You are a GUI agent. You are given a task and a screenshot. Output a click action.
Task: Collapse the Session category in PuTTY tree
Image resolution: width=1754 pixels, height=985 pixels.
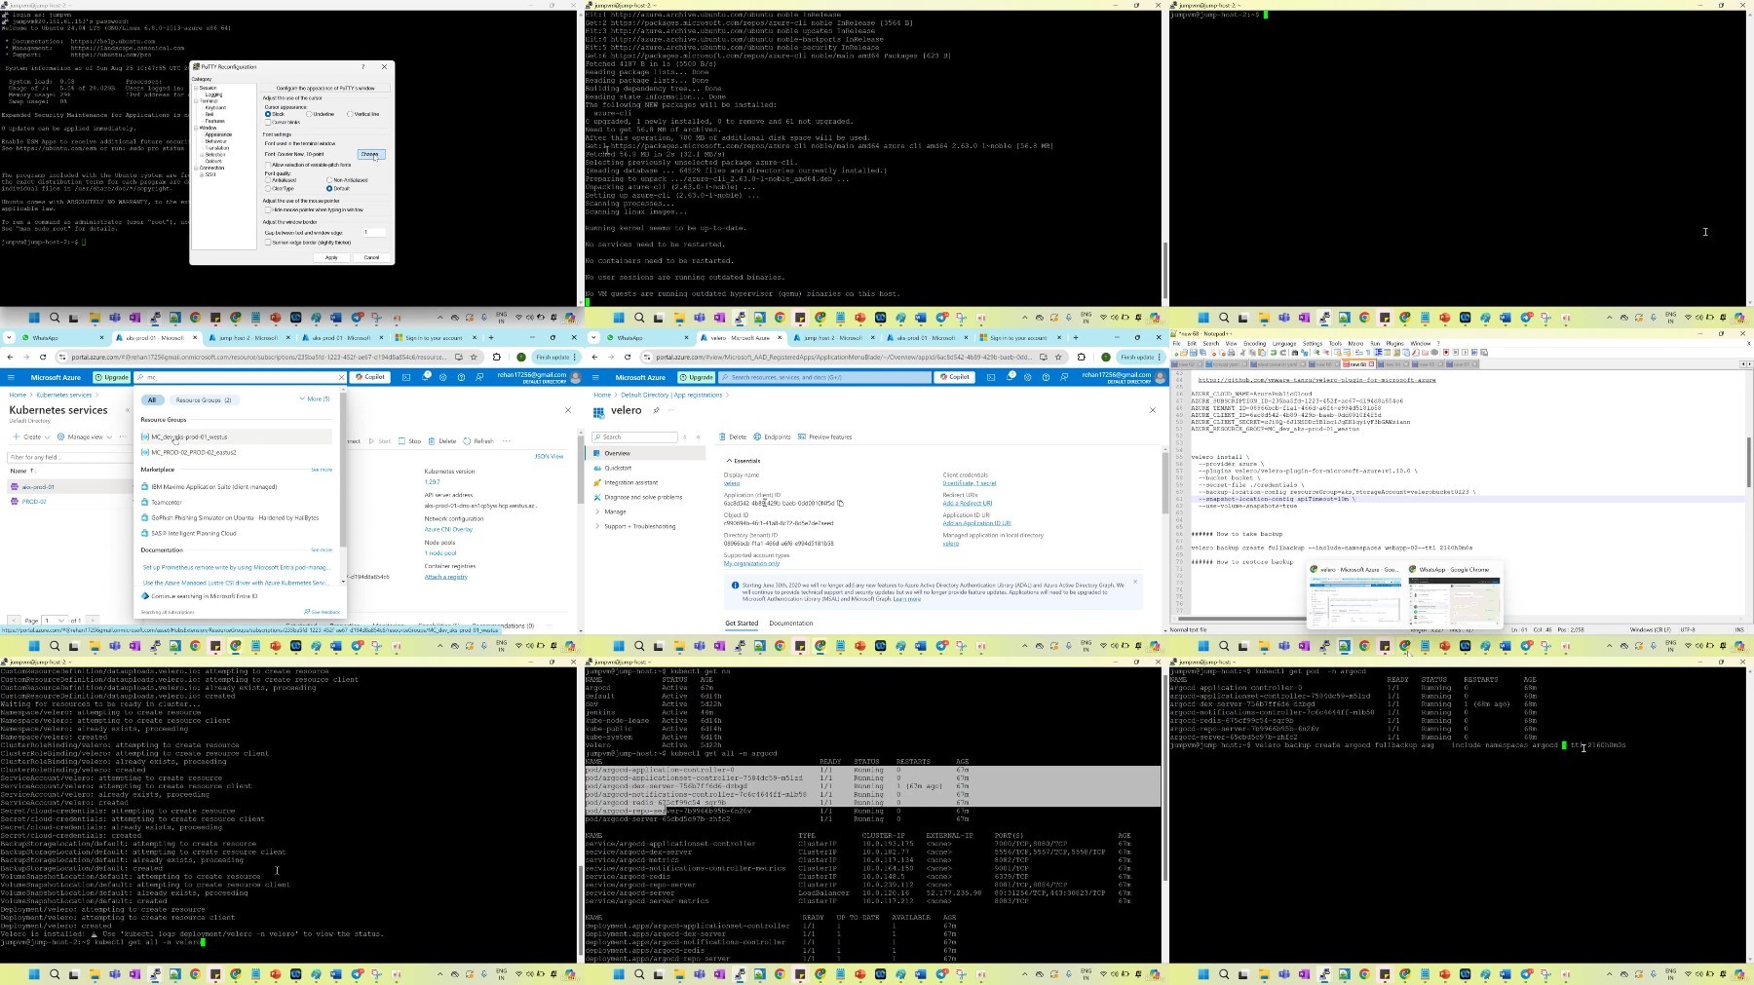196,88
